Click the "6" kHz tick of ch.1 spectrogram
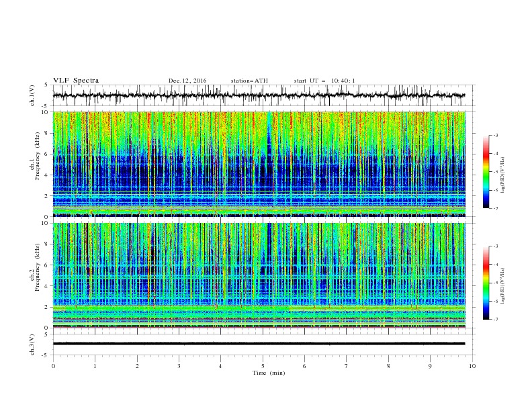Image resolution: width=532 pixels, height=411 pixels. pyautogui.click(x=48, y=154)
